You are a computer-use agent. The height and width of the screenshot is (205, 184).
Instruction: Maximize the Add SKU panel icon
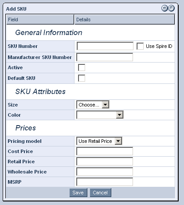(x=171, y=8)
